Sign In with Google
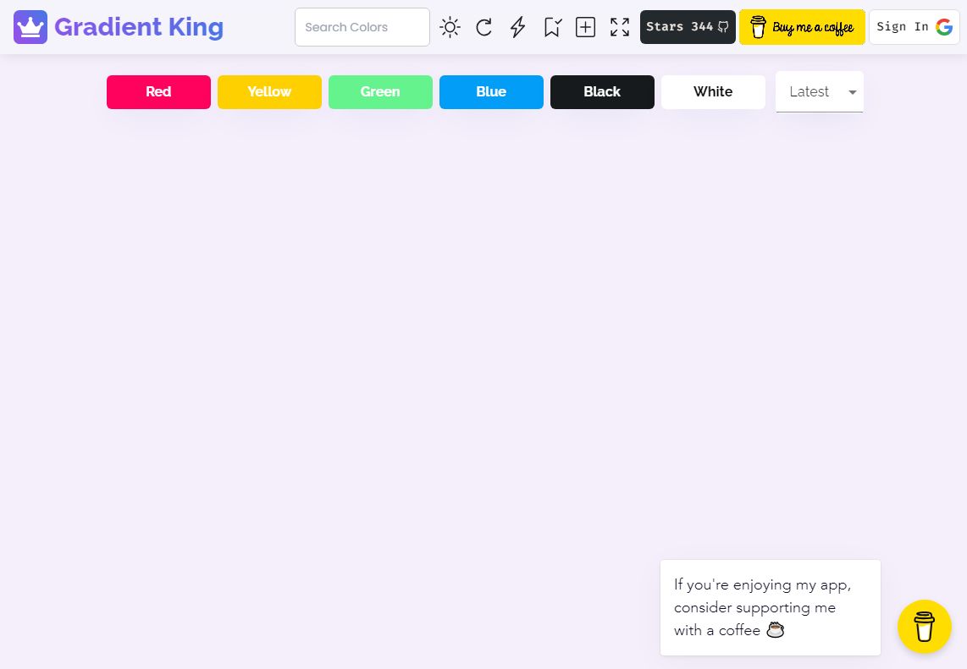Viewport: 967px width, 669px height. pos(914,27)
